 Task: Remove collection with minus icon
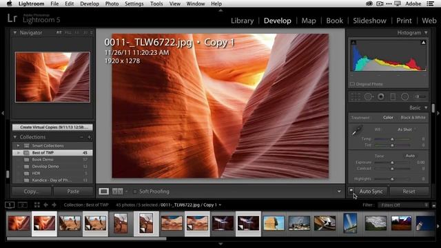(x=81, y=137)
